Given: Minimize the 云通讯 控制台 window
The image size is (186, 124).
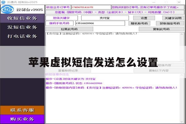Looking at the screenshot, I should pos(154,2).
